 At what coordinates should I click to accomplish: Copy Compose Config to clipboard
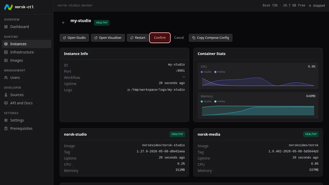(211, 38)
